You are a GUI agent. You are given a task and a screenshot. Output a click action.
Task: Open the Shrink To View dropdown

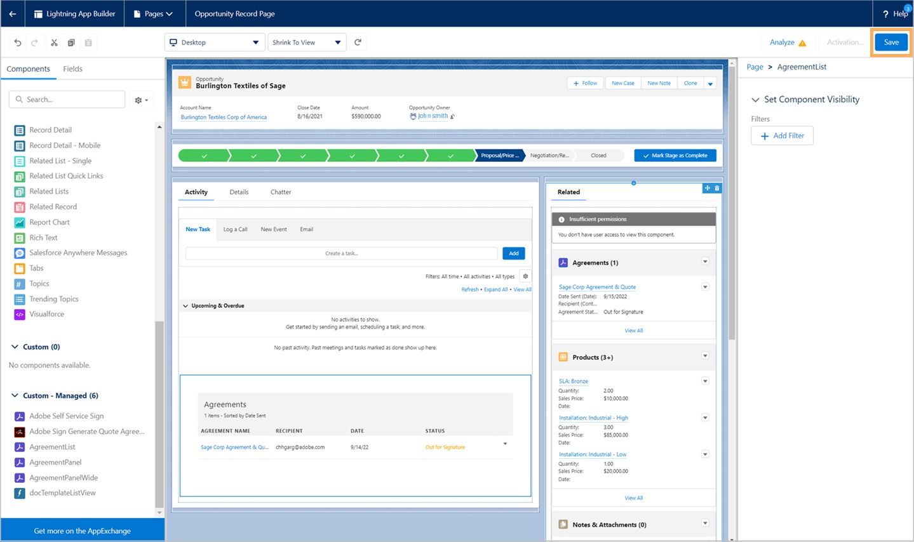click(307, 43)
